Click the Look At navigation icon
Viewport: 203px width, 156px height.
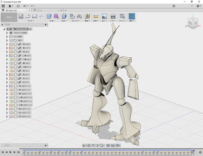point(89,146)
